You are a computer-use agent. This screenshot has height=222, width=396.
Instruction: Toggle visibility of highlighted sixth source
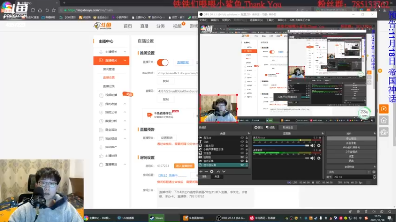242,157
